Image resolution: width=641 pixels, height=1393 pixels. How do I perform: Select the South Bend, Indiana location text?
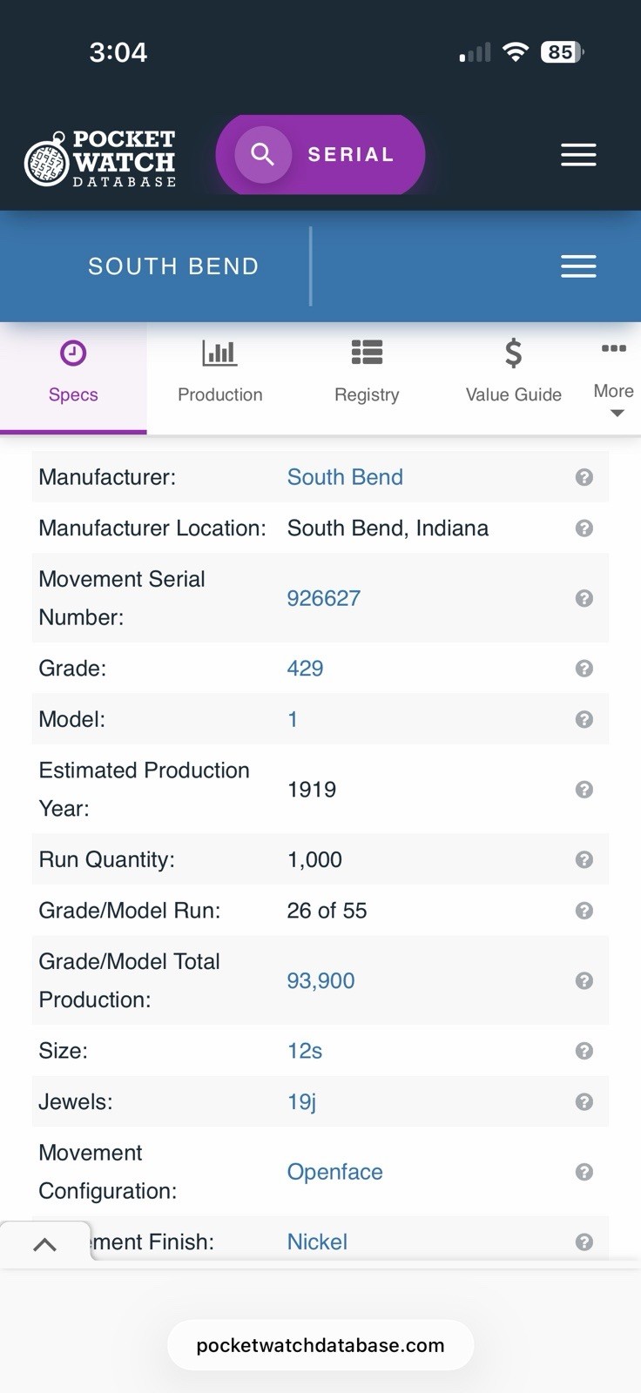388,528
